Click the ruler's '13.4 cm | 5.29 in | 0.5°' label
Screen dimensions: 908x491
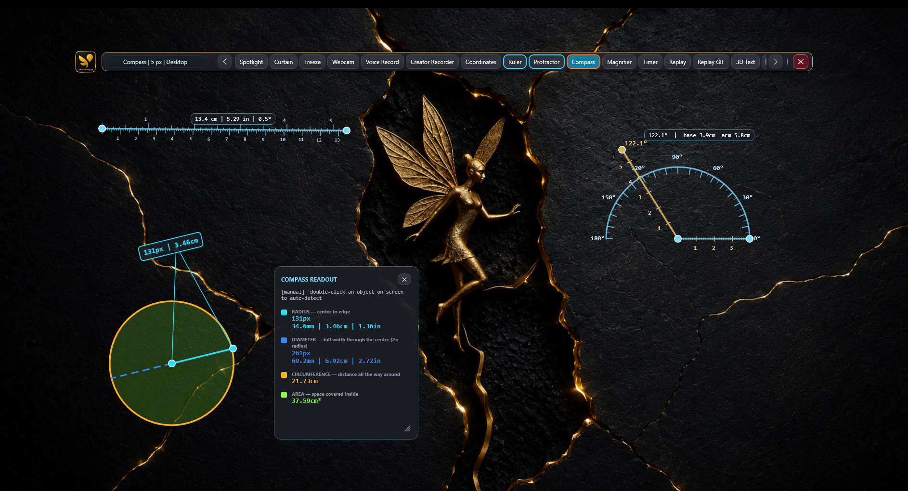[x=233, y=119]
